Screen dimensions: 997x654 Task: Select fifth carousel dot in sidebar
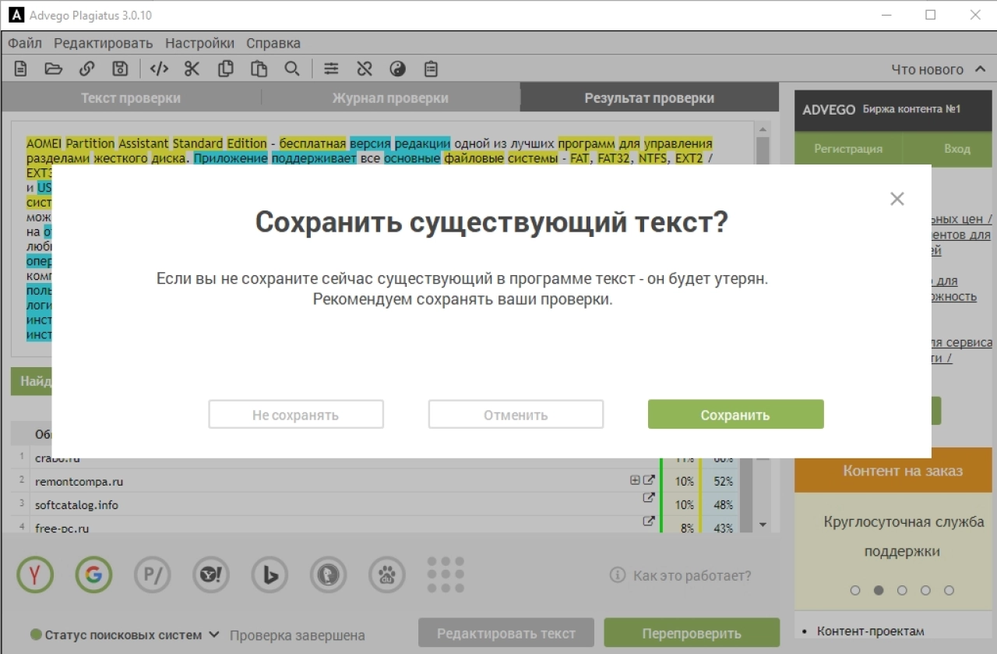tap(949, 590)
